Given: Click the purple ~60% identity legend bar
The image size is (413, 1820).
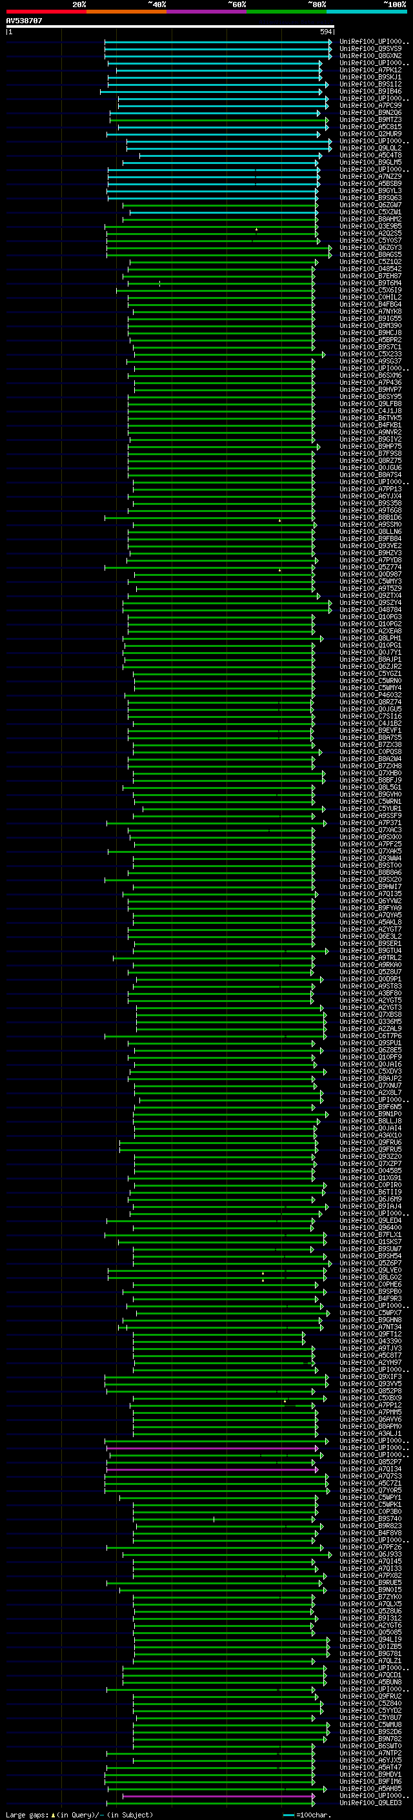Looking at the screenshot, I should [x=207, y=12].
